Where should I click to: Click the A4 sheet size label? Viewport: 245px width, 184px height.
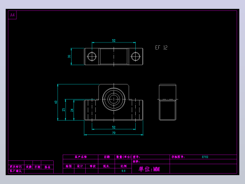click(12, 15)
